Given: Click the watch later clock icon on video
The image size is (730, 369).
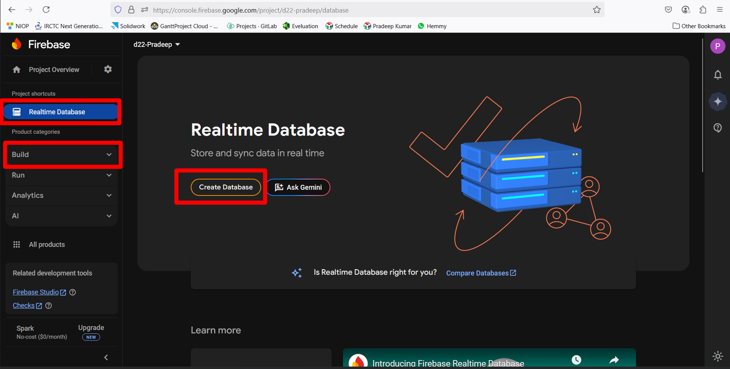Looking at the screenshot, I should 576,360.
